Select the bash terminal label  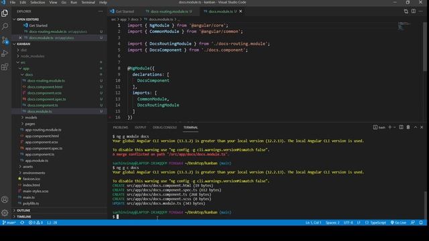coord(379,127)
